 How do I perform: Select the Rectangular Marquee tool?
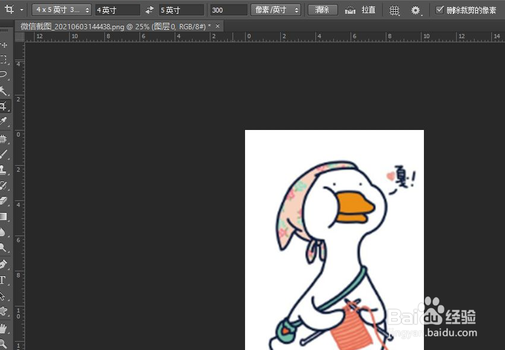tap(3, 59)
